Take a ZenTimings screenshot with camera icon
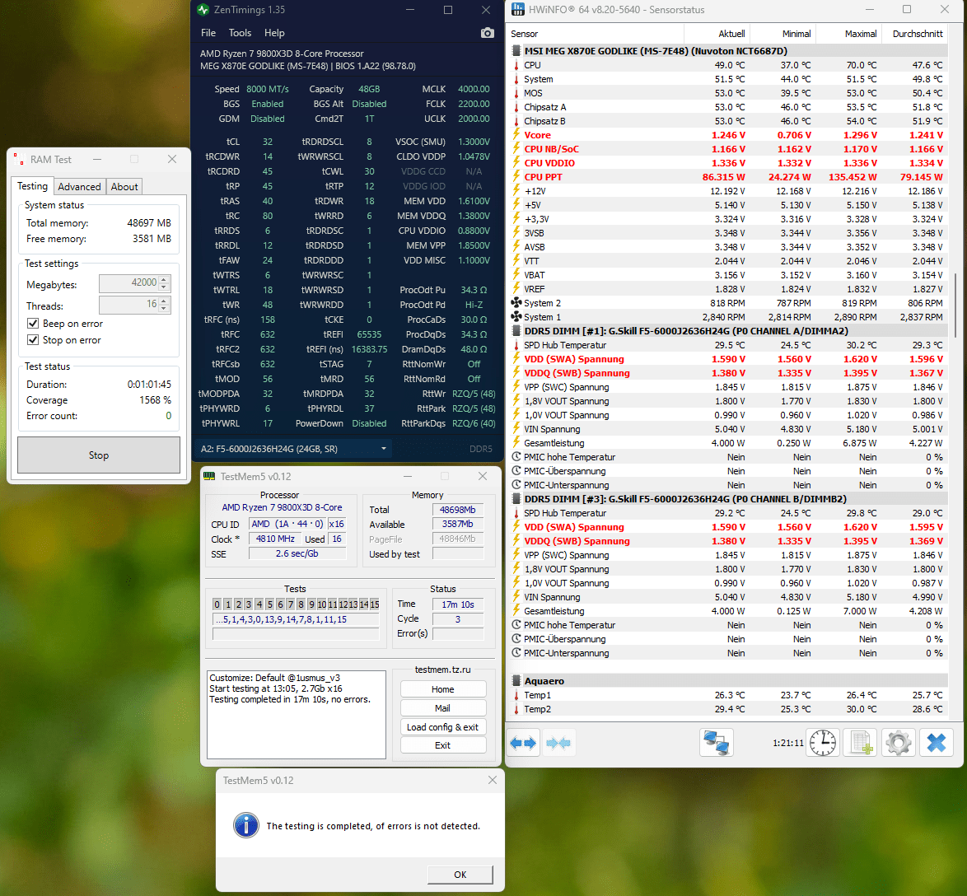This screenshot has height=896, width=967. pos(487,33)
